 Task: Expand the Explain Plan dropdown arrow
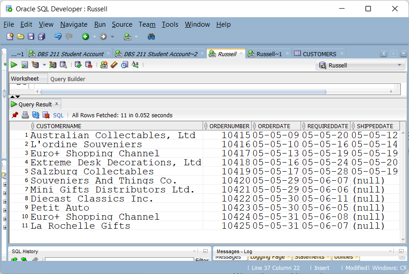coord(44,65)
